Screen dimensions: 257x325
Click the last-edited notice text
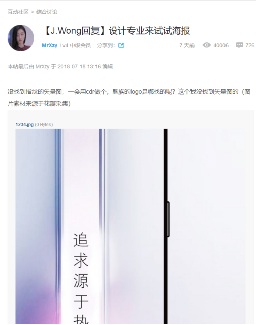pos(60,67)
